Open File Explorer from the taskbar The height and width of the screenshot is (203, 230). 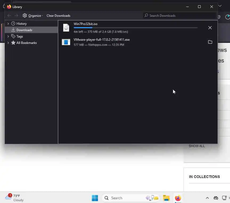pos(166,198)
